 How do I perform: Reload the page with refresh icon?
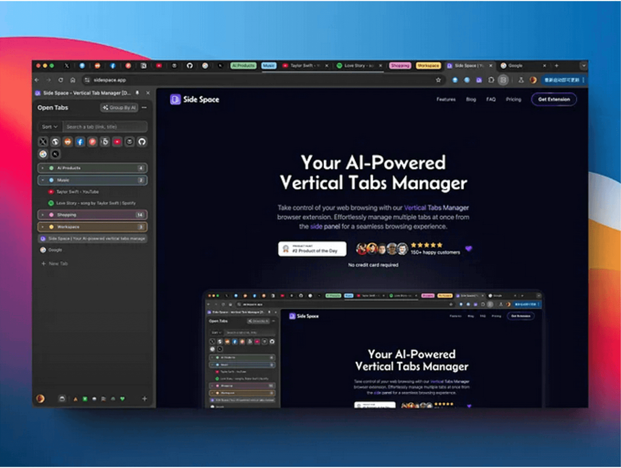pyautogui.click(x=60, y=80)
